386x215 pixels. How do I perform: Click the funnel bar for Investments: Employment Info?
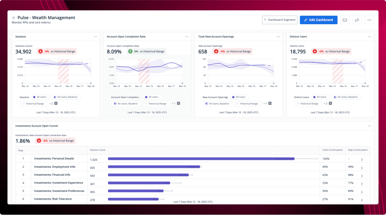(154, 166)
